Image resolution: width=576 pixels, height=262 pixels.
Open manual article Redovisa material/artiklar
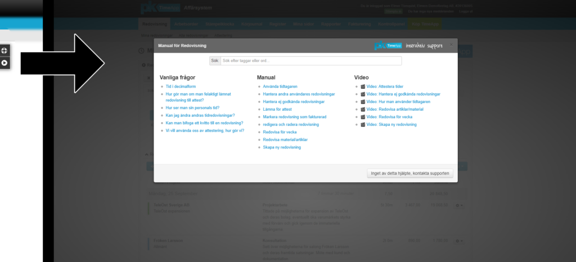pyautogui.click(x=285, y=139)
